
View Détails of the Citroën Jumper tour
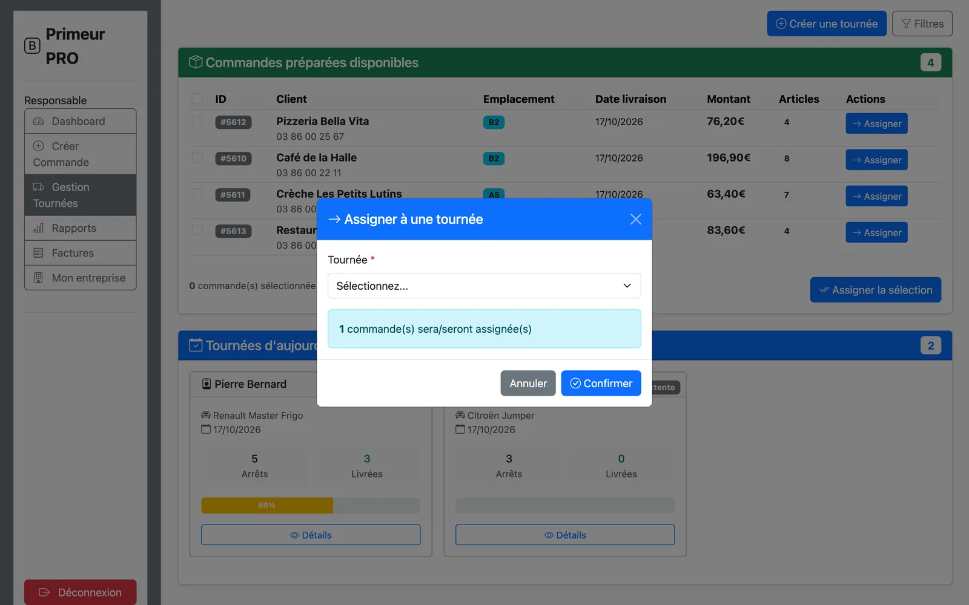[x=565, y=535]
